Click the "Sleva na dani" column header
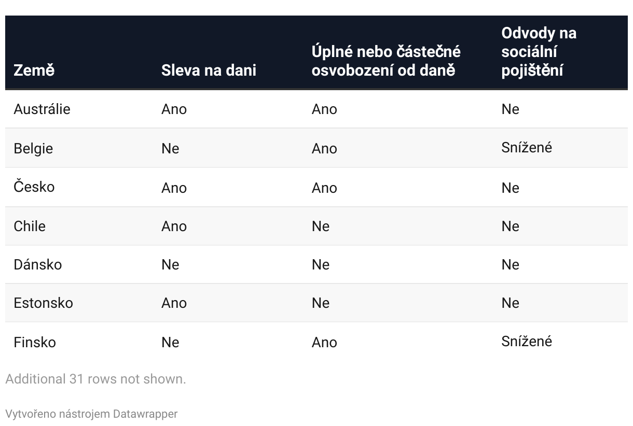The height and width of the screenshot is (426, 633). pyautogui.click(x=209, y=70)
